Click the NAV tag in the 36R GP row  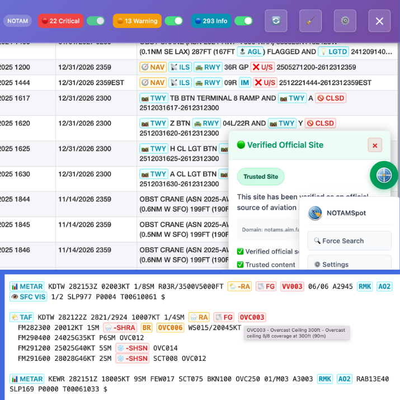click(x=153, y=67)
